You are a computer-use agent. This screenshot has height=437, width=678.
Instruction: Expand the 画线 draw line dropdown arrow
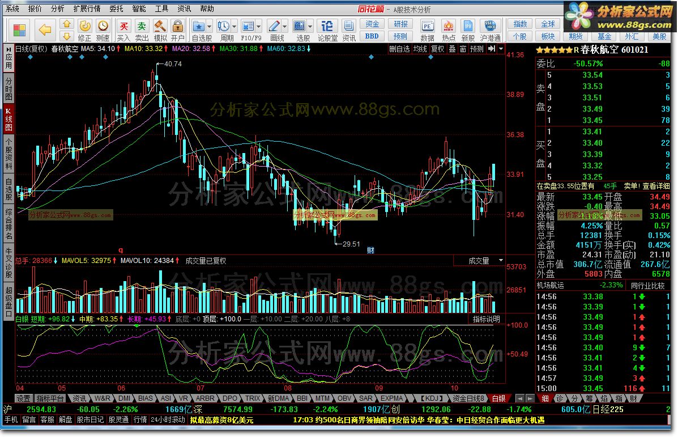point(284,27)
